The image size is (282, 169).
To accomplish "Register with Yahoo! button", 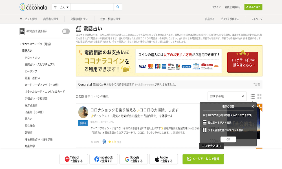I will tap(74, 159).
